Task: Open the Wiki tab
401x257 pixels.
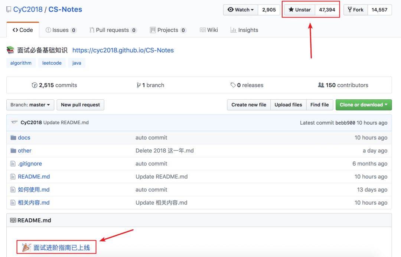Action: coord(209,30)
